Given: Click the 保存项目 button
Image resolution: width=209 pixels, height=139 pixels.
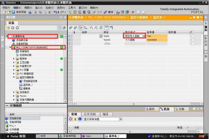Looking at the screenshot, I should [x=19, y=12].
